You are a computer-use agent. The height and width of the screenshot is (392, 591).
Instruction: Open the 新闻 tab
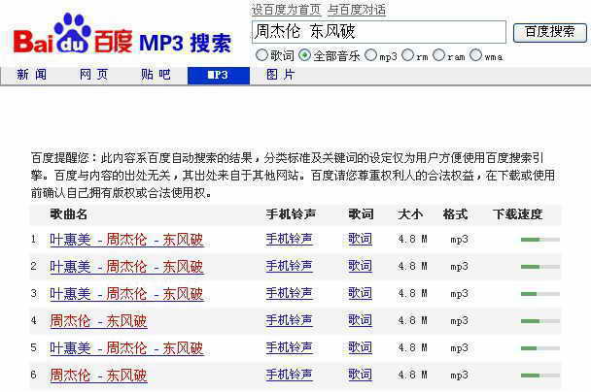tap(31, 75)
